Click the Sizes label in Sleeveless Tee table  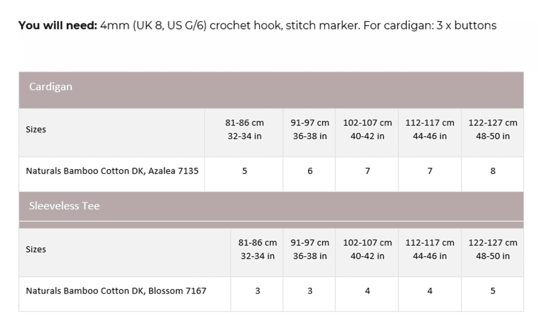pyautogui.click(x=36, y=249)
